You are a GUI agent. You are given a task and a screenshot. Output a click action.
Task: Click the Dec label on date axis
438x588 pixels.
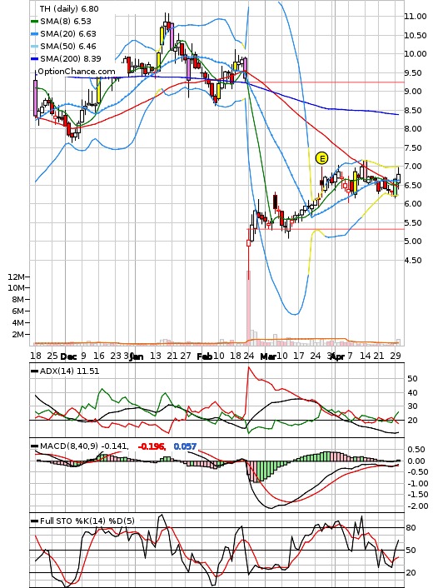pyautogui.click(x=68, y=356)
